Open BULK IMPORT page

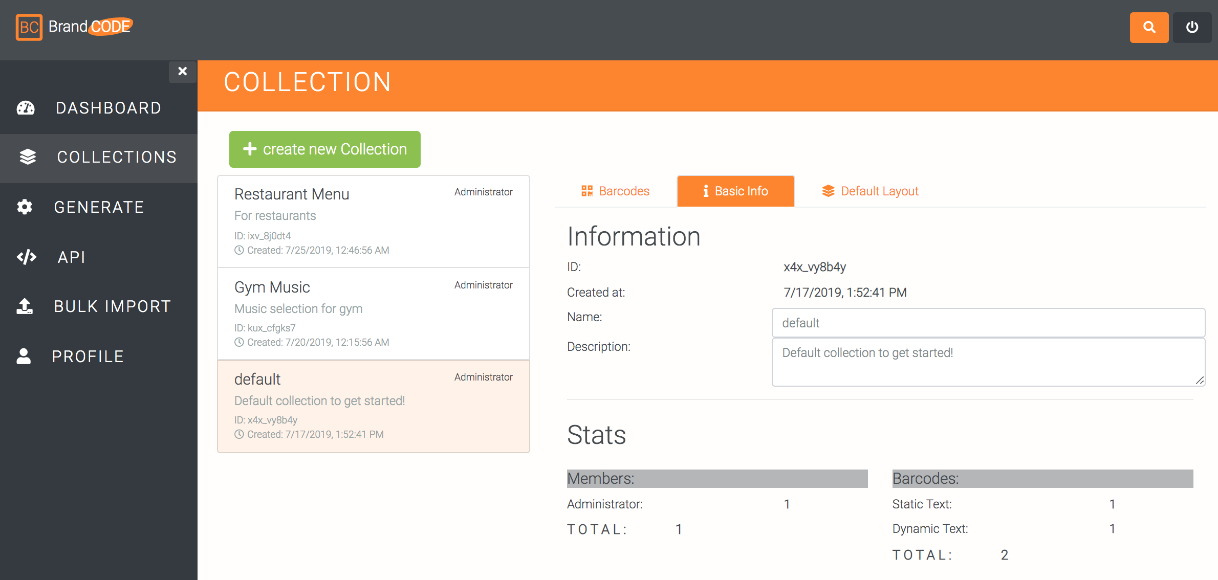click(x=99, y=306)
